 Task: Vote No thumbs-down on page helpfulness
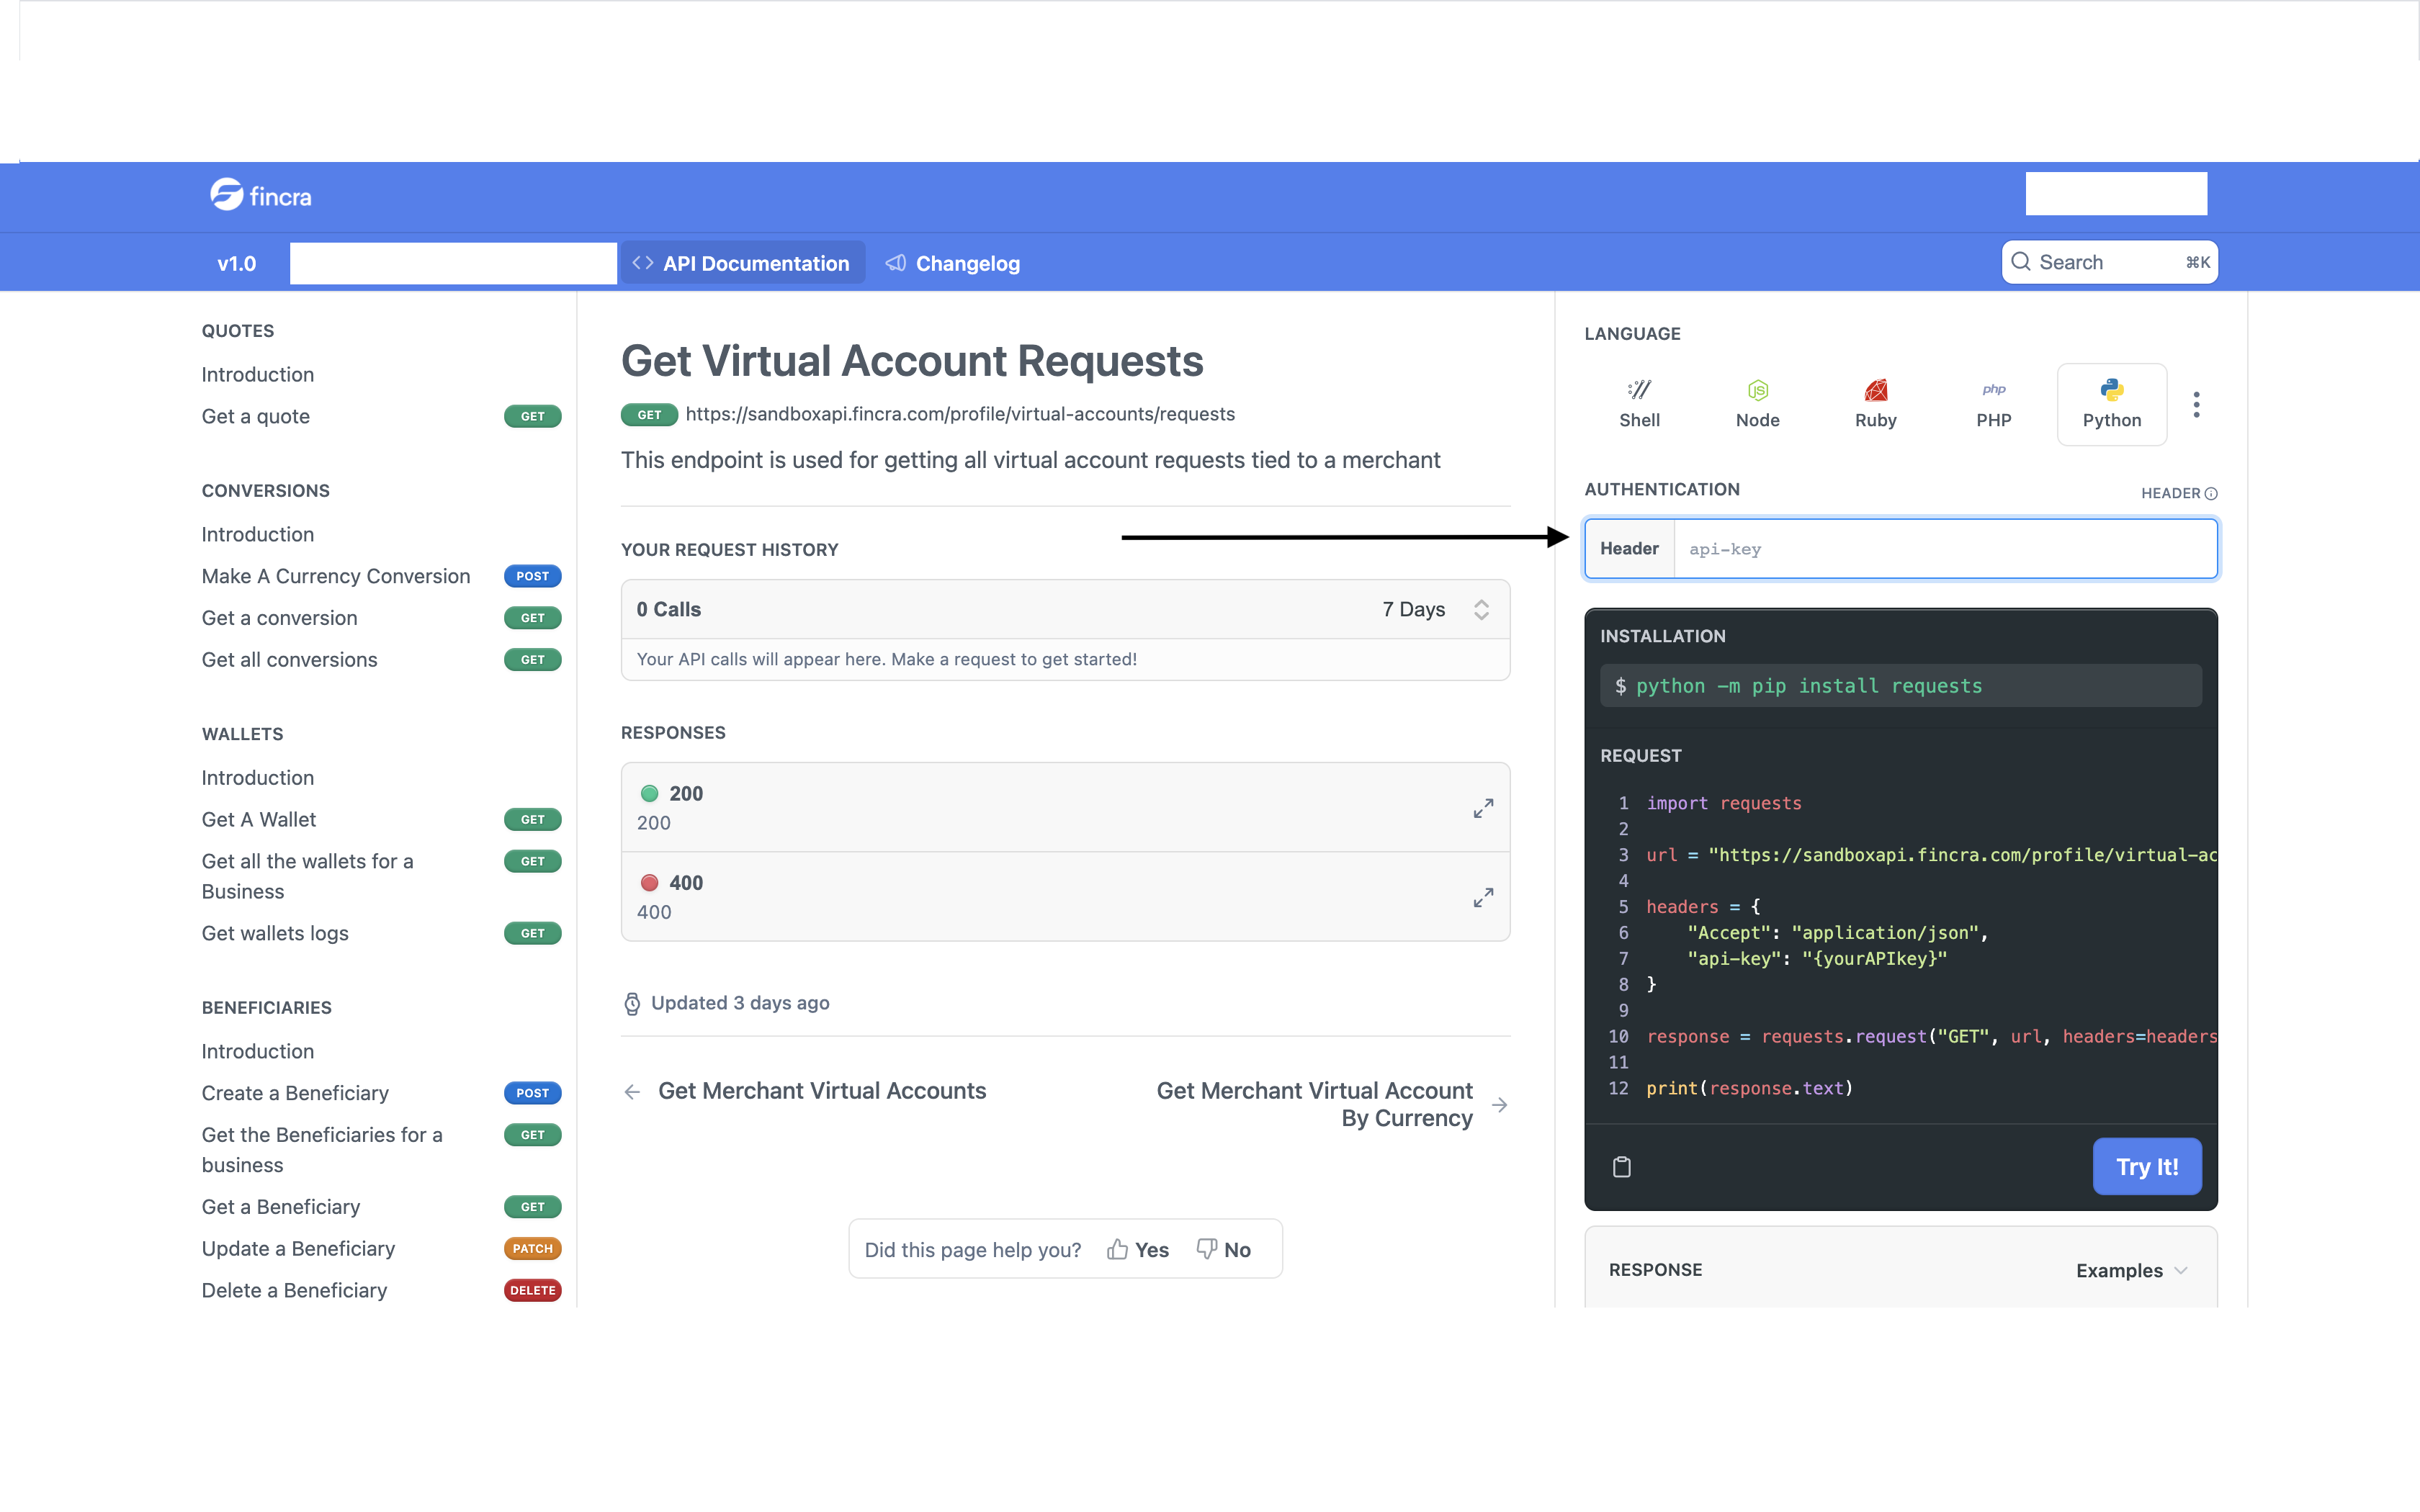coord(1224,1249)
